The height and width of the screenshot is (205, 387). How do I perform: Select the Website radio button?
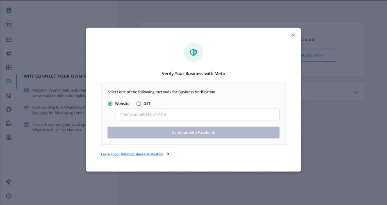[110, 104]
